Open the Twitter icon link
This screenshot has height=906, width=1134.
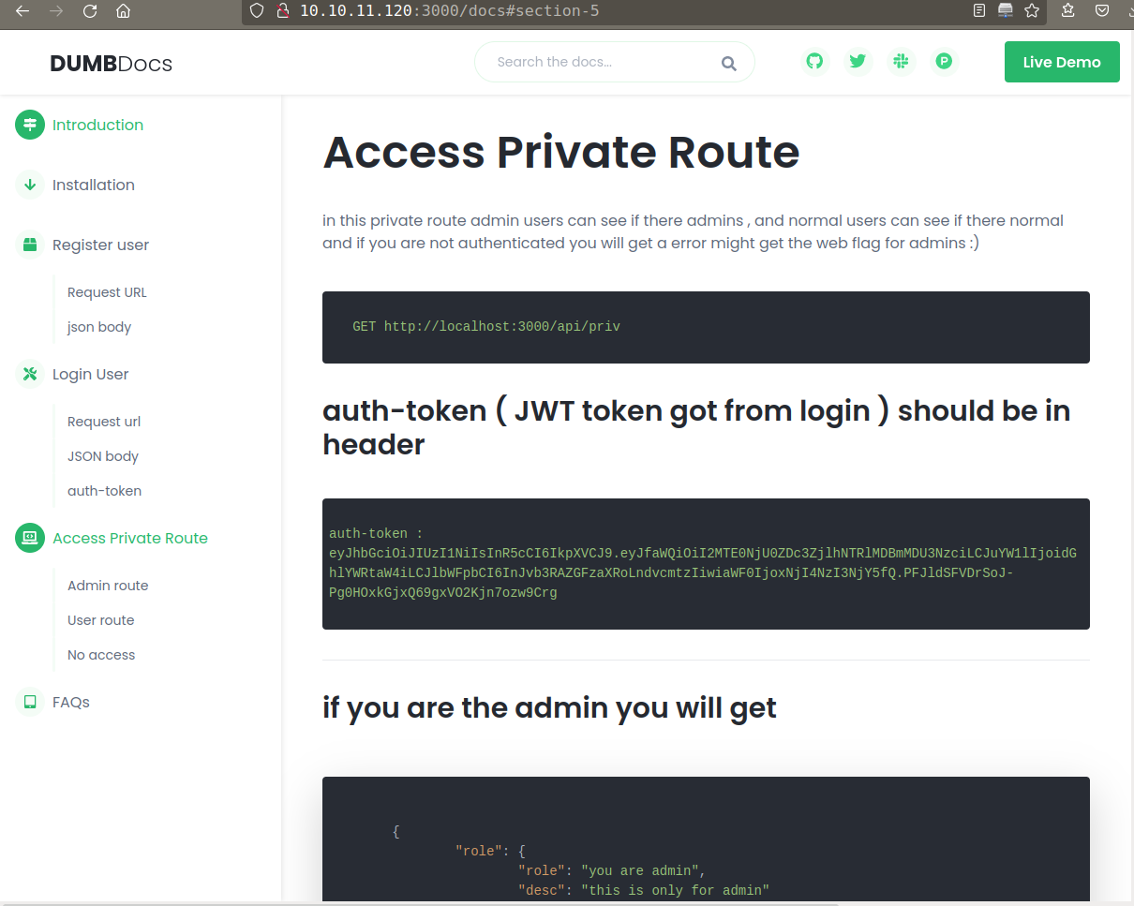tap(858, 62)
